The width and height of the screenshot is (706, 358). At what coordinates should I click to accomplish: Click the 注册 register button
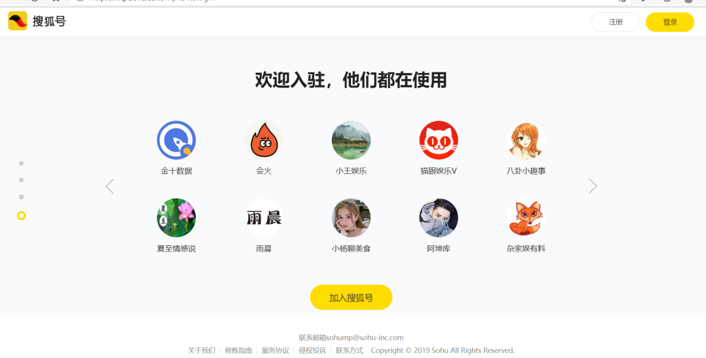pos(616,22)
